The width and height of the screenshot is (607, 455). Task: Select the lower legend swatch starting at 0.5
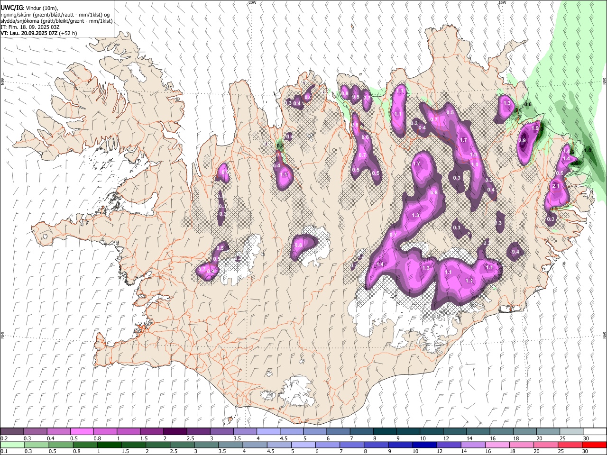pyautogui.click(x=61, y=445)
